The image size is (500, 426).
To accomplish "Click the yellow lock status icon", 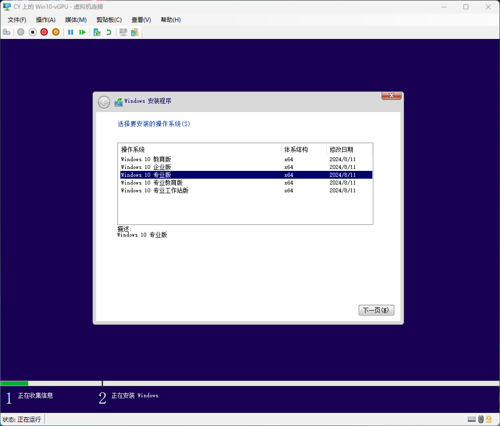I will (489, 419).
